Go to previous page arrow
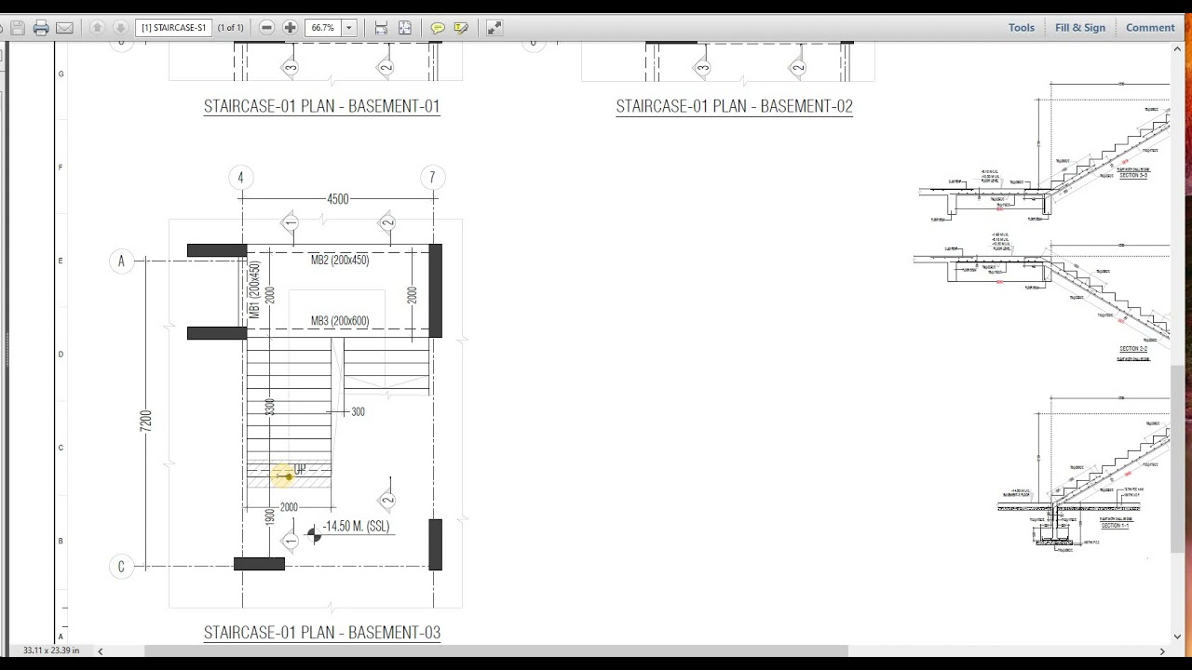 [x=97, y=28]
